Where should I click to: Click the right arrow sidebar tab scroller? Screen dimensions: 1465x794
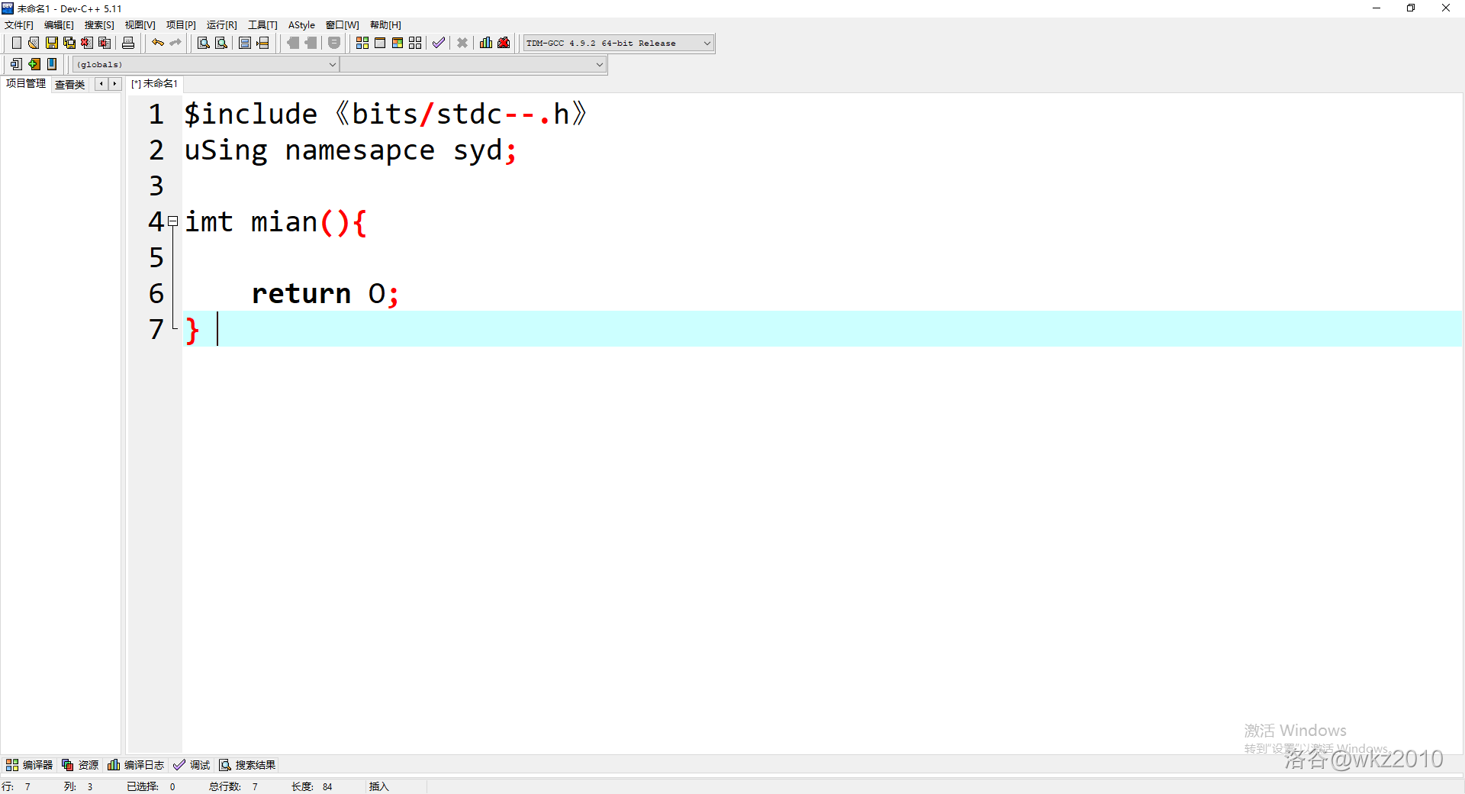click(114, 84)
